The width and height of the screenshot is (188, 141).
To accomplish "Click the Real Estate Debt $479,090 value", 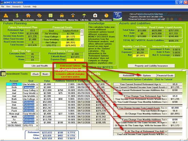I will pos(157,33).
